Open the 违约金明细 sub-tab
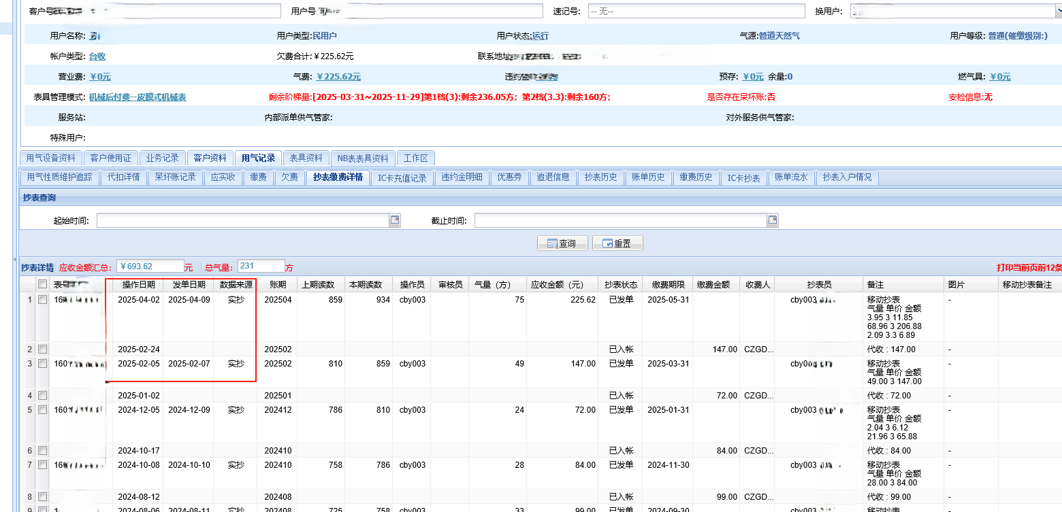This screenshot has height=512, width=1062. tap(462, 177)
